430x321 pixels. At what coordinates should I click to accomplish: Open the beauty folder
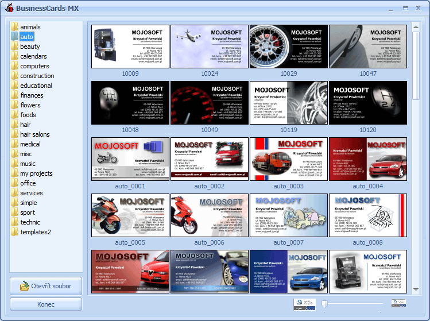(x=30, y=47)
